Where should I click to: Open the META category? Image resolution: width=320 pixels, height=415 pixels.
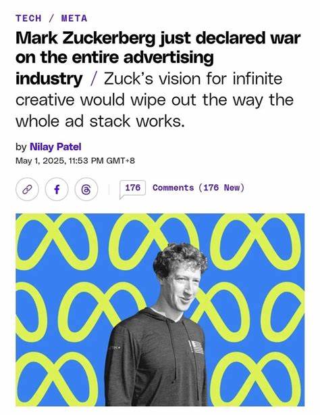click(x=74, y=18)
